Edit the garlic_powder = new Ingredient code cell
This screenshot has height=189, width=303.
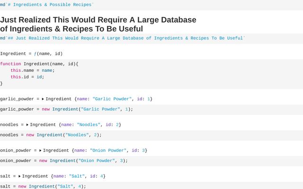point(66,109)
